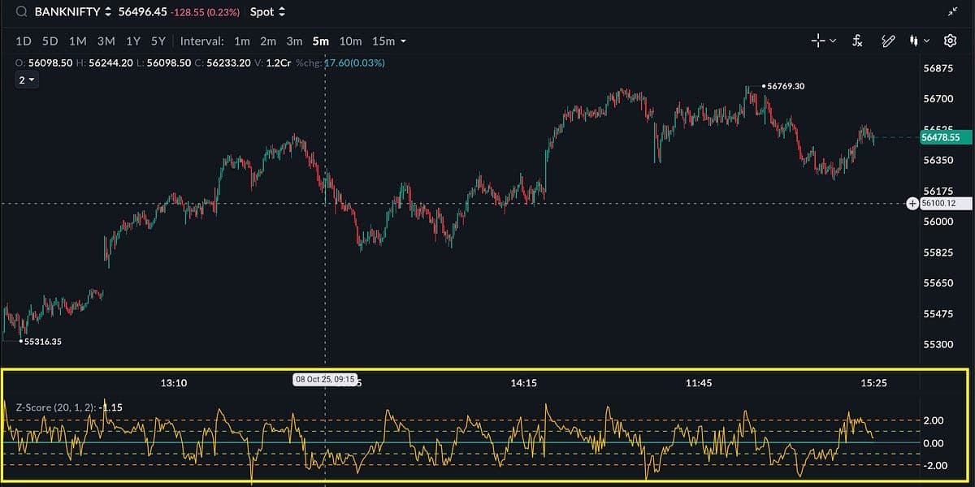Switch to the 1Y range
Viewport: 975px width, 487px height.
pos(132,41)
